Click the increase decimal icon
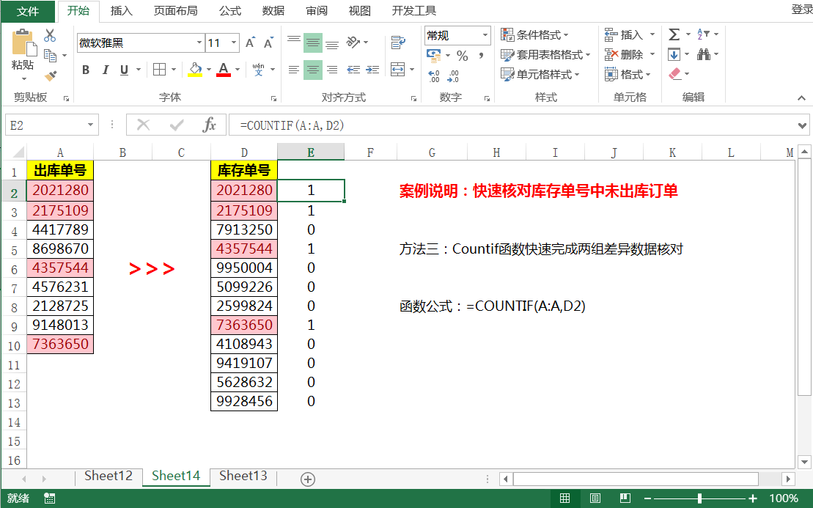Image resolution: width=813 pixels, height=508 pixels. [x=434, y=76]
